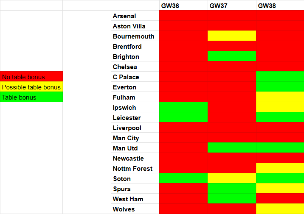Click the yellow 'Possible table bonus' legend cell
304x214 pixels.
[x=31, y=87]
